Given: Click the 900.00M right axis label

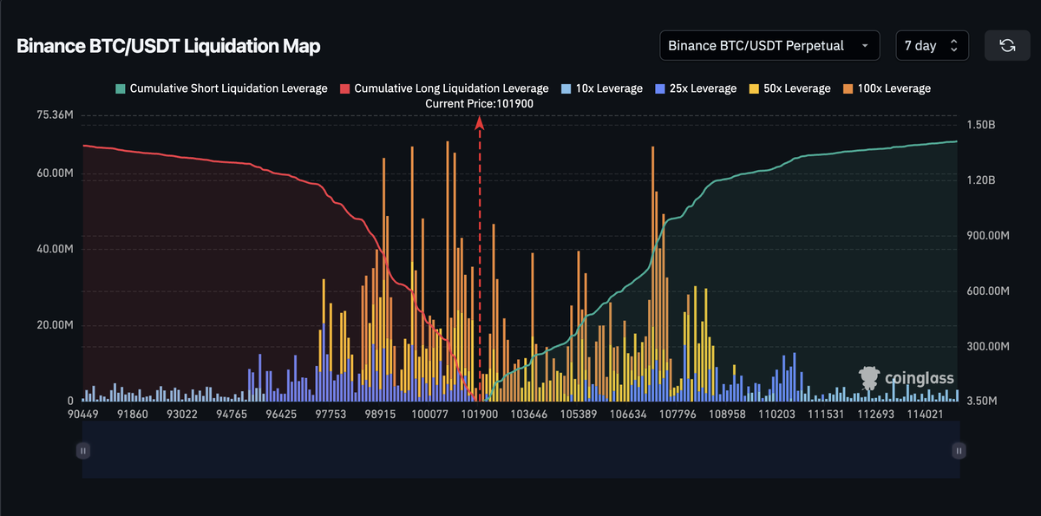Looking at the screenshot, I should click(x=987, y=236).
